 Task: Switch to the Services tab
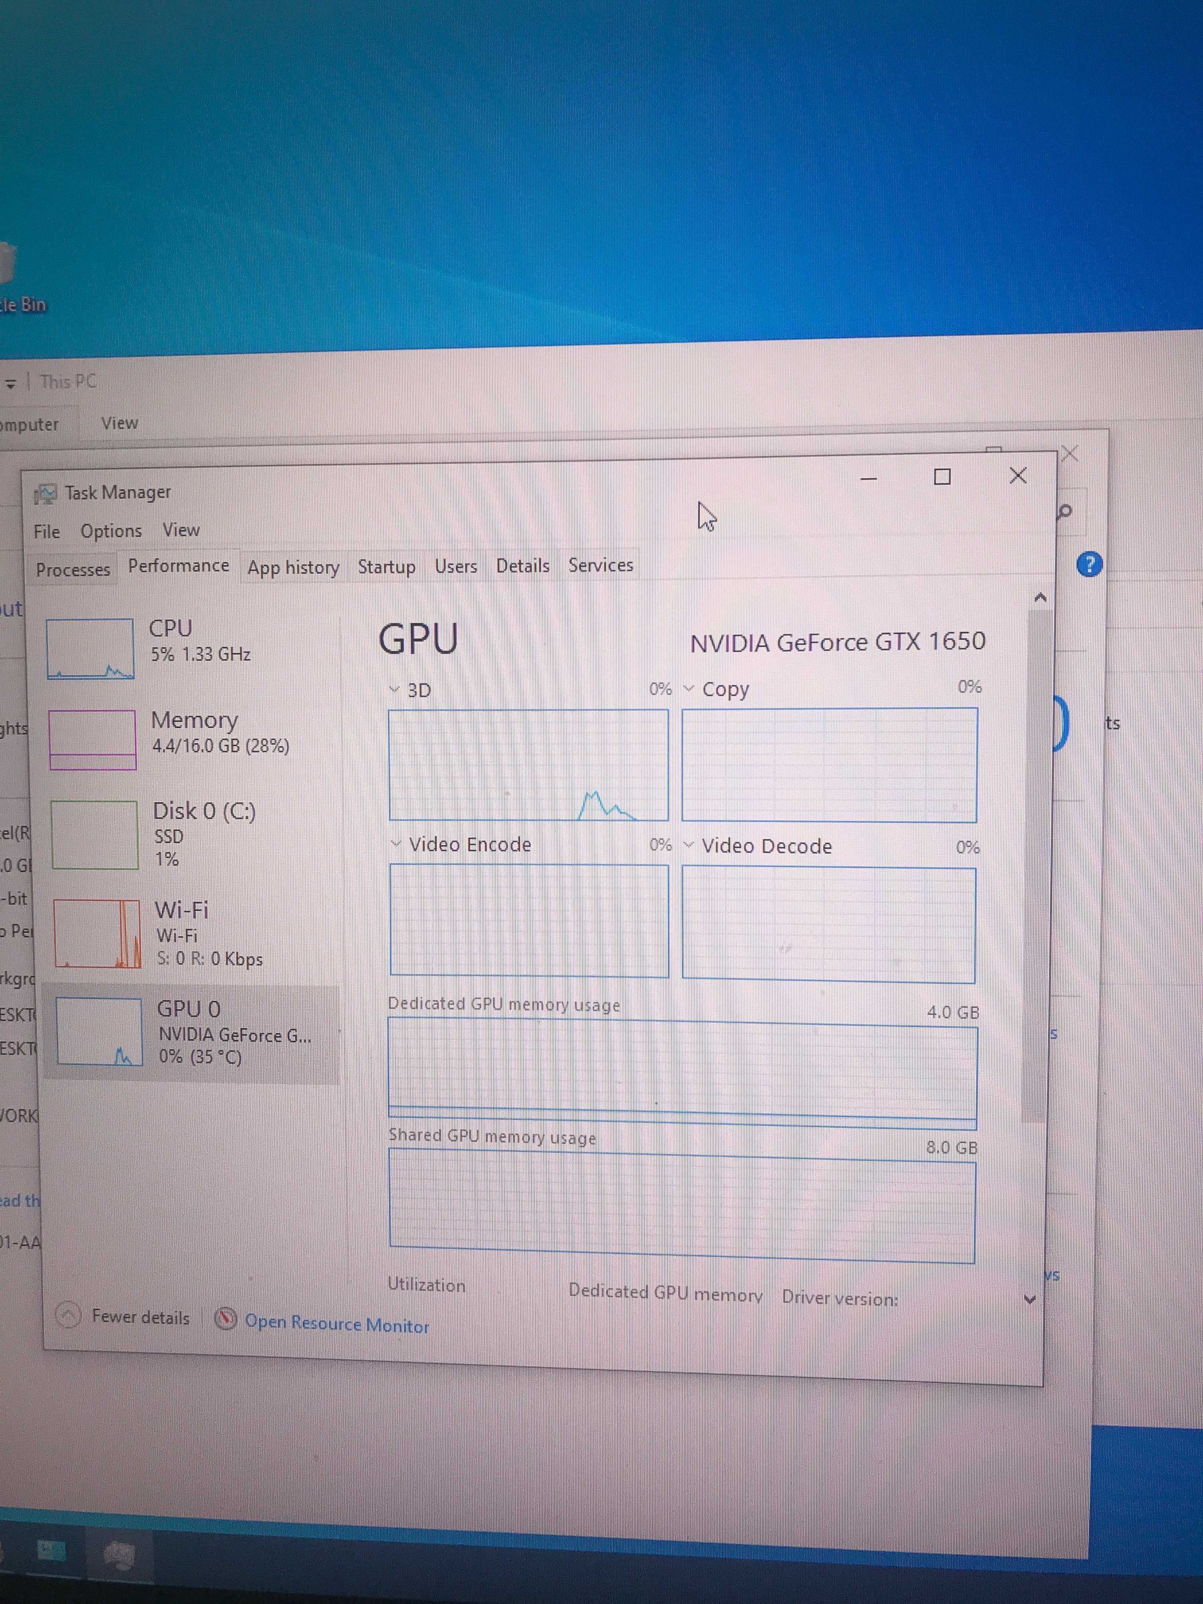[600, 564]
